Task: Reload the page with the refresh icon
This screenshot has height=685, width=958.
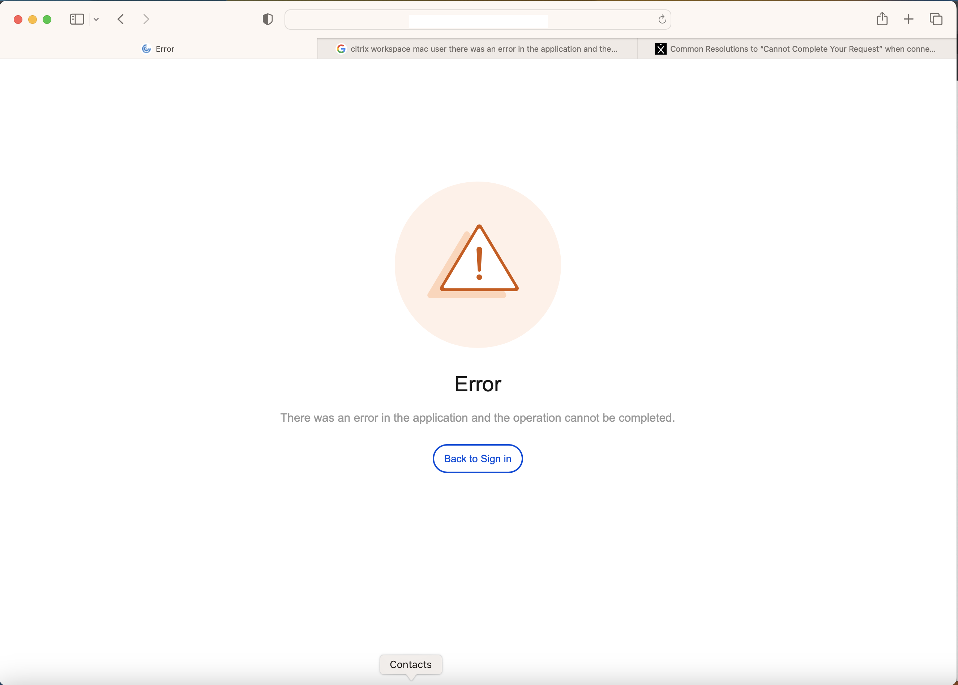Action: point(662,20)
